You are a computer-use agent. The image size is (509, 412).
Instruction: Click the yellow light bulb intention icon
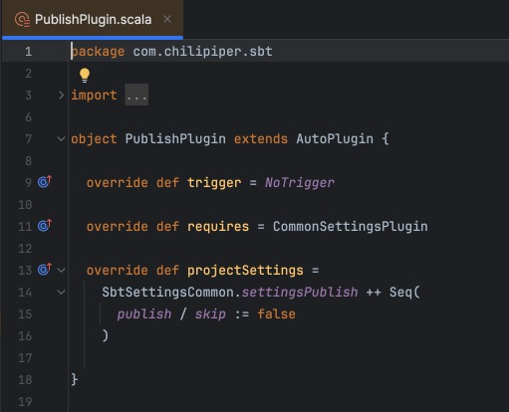pyautogui.click(x=85, y=76)
